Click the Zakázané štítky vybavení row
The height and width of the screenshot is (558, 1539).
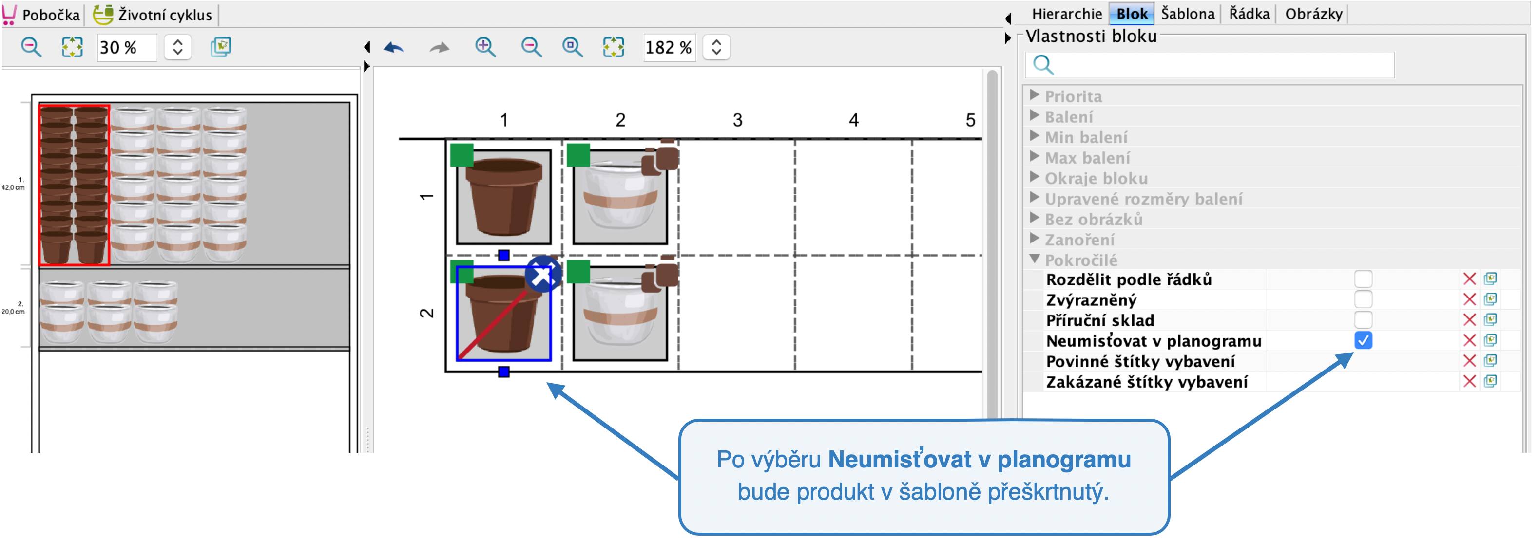point(1271,381)
